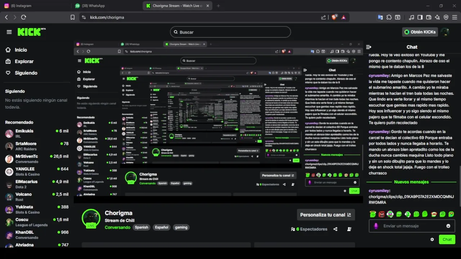Open recommended channel KhanDBL

point(37,235)
